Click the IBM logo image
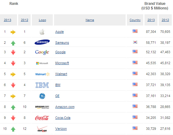Image resolution: width=173 pixels, height=135 pixels. tap(42, 85)
